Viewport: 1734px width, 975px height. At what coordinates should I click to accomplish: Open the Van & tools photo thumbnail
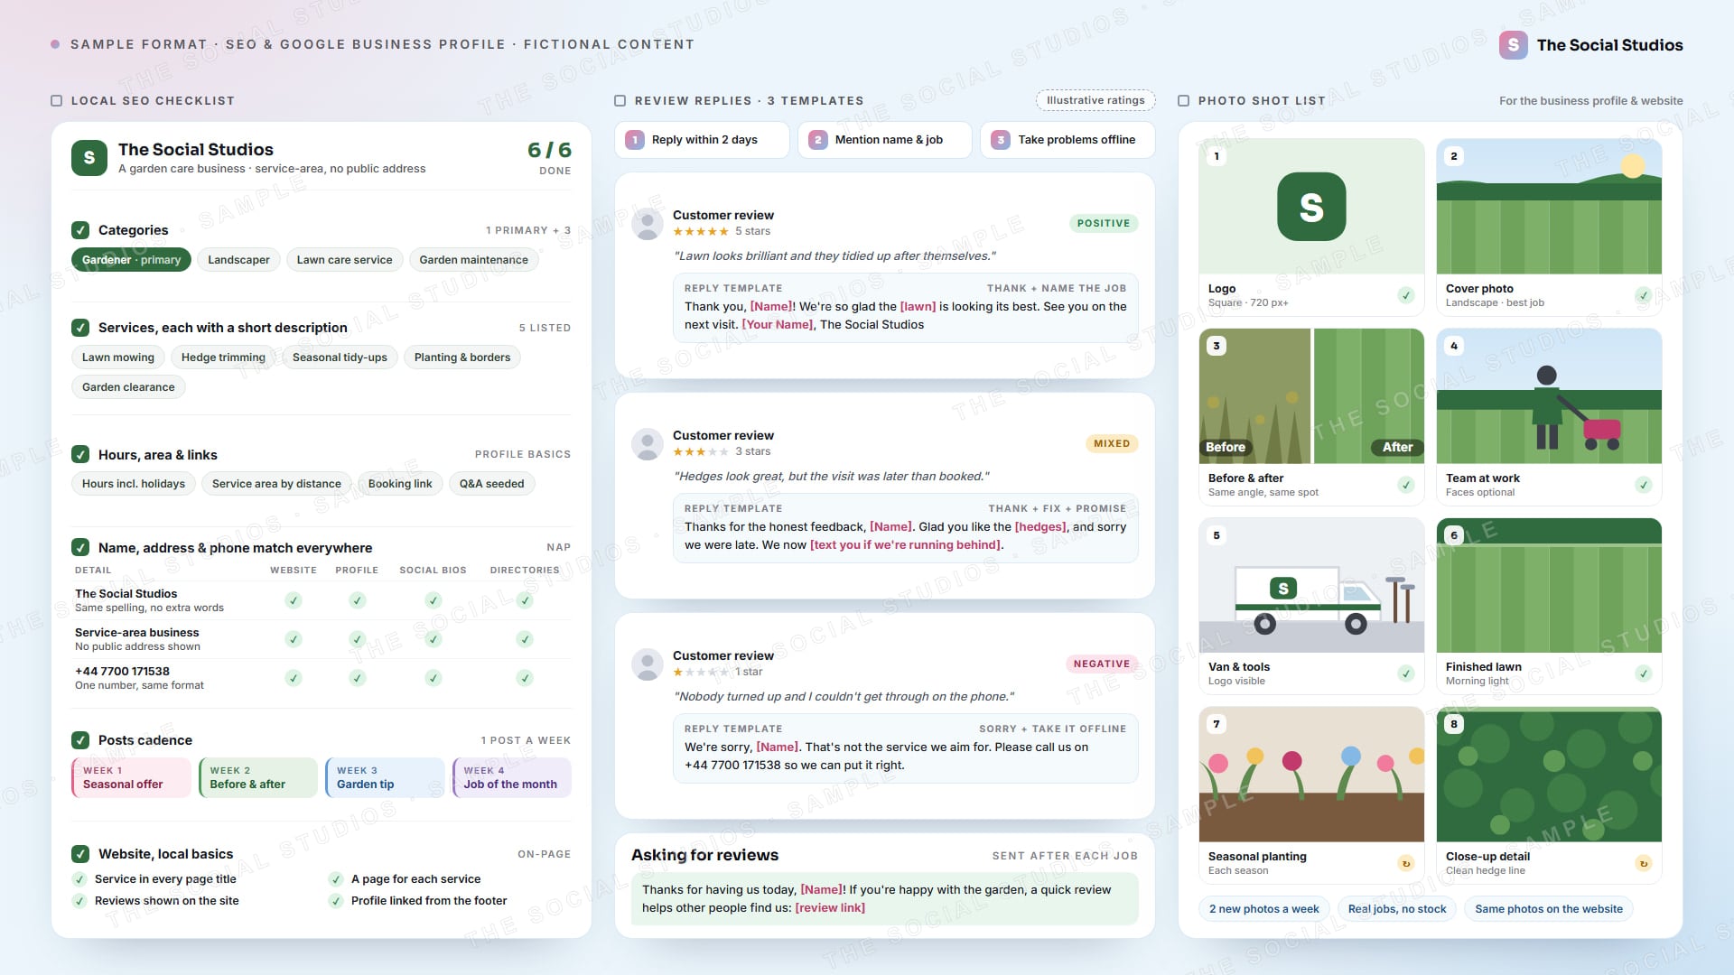[1311, 585]
